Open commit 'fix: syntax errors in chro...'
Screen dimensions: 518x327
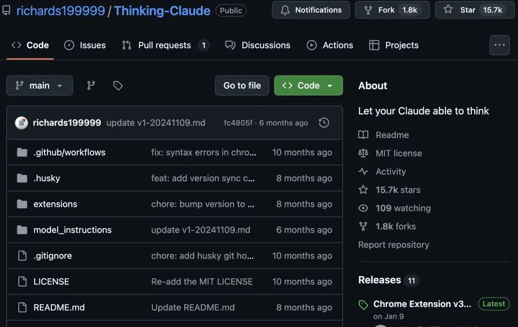click(203, 152)
